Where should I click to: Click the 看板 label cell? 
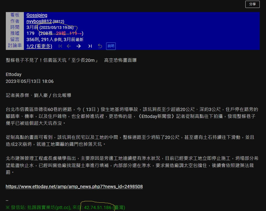[x=15, y=15]
